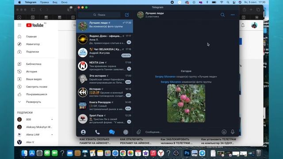Viewport: 283px width, 159px height.
Task: Open Yandex Browser from the Dock
Action: (161, 153)
